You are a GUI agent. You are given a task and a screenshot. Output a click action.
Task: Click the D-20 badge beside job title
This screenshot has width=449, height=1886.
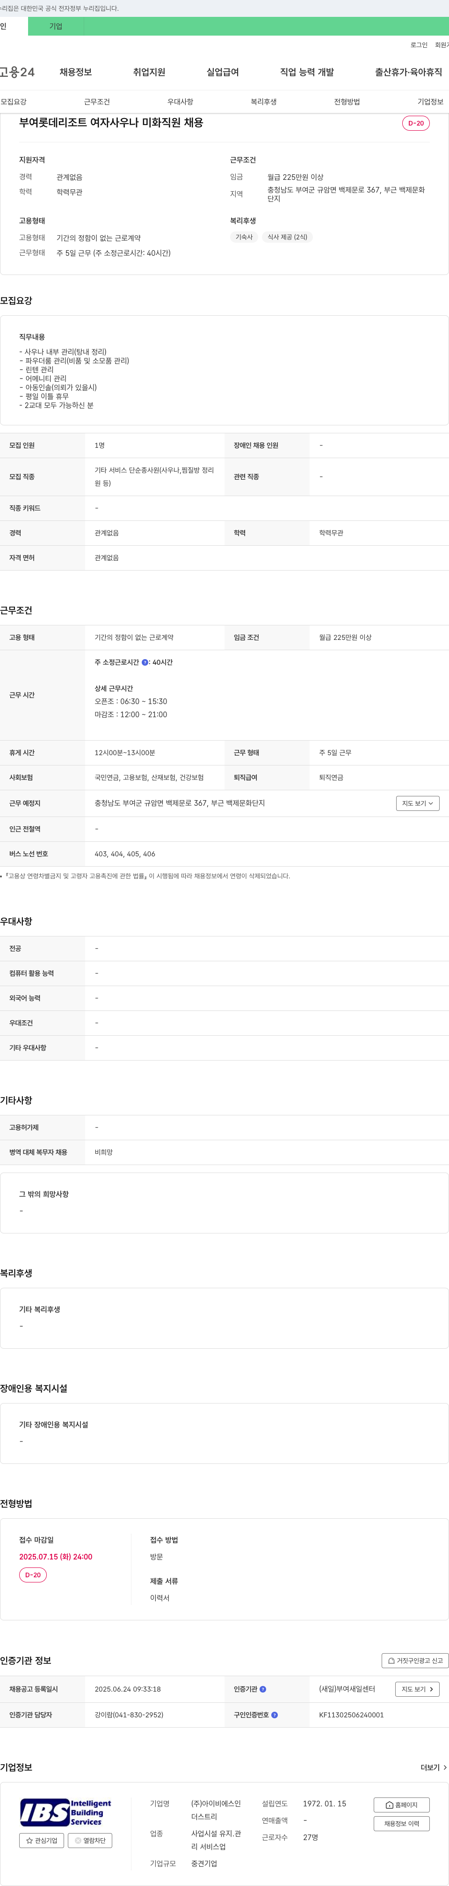415,123
